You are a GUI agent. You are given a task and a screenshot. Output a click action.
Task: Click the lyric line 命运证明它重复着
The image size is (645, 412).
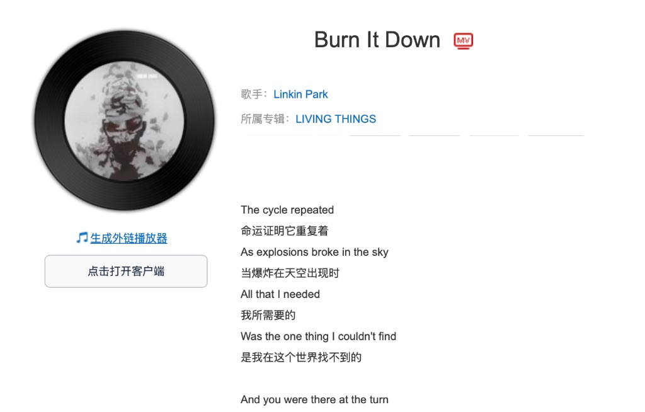coord(285,231)
